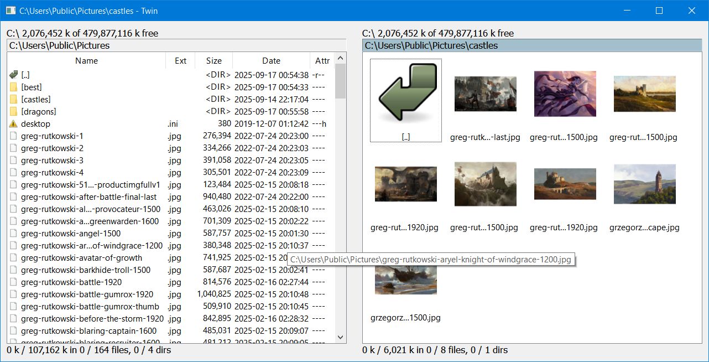Click the parent directory [..] arrow icon in left list
This screenshot has height=362, width=709.
point(14,75)
